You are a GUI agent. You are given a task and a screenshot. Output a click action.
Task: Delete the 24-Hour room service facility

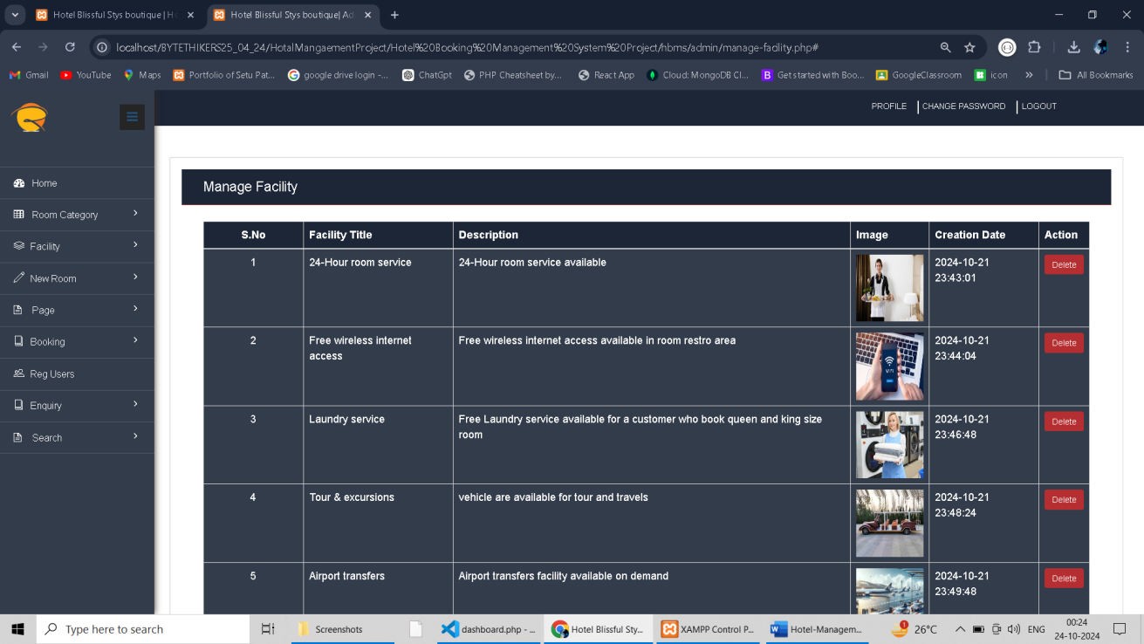1064,264
